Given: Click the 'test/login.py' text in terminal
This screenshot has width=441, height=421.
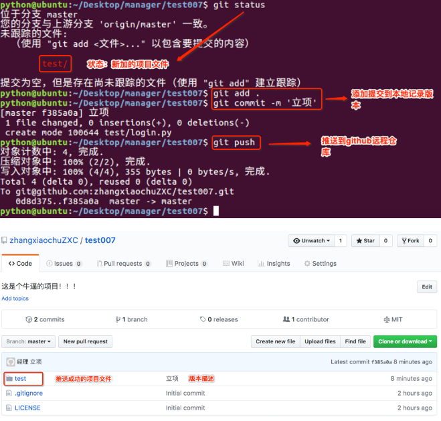Looking at the screenshot, I should 138,133.
